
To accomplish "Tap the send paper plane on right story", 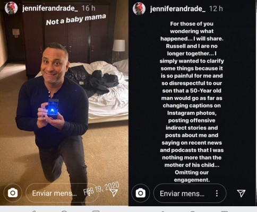I will (241, 193).
